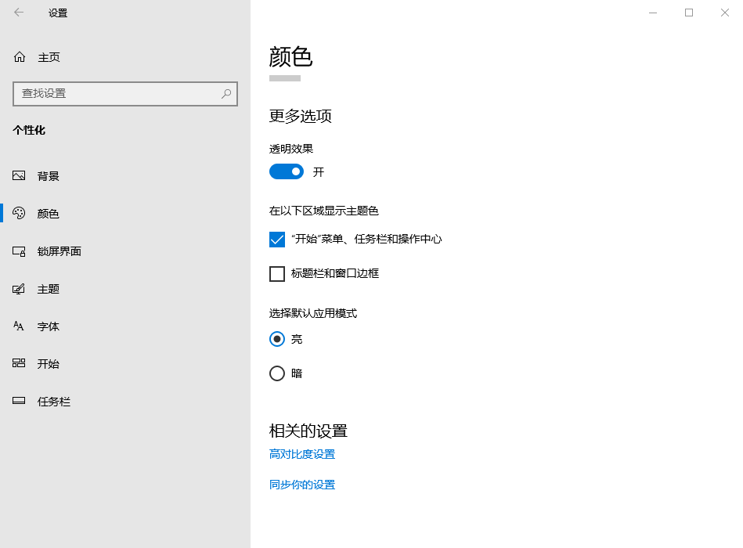
Task: Uncheck "开始"菜单、任务栏和操作中心
Action: click(277, 240)
